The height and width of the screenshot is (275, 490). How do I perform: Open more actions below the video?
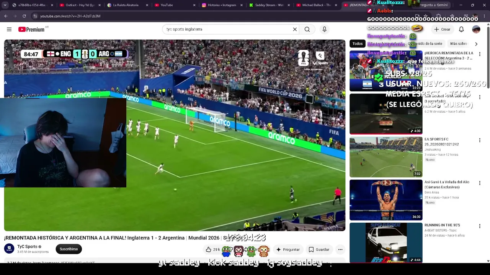pyautogui.click(x=340, y=249)
